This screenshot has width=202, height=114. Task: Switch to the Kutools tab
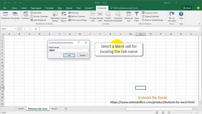click(x=89, y=8)
